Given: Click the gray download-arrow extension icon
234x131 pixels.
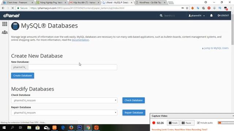Looking at the screenshot, I should 214,8.
